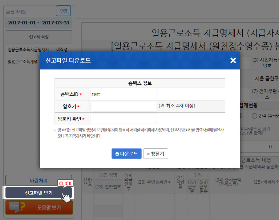Click the speech bubble question mark help icon
Image resolution: width=279 pixels, height=220 pixels.
pyautogui.click(x=17, y=207)
